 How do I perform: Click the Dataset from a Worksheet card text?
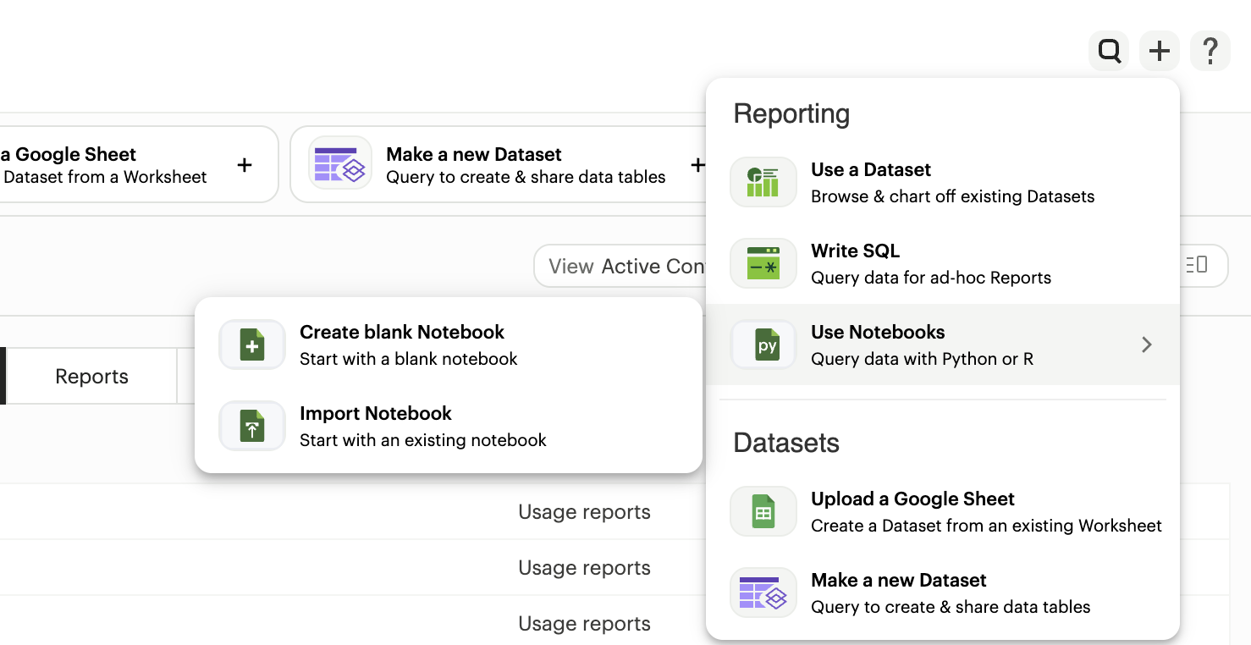[x=105, y=177]
